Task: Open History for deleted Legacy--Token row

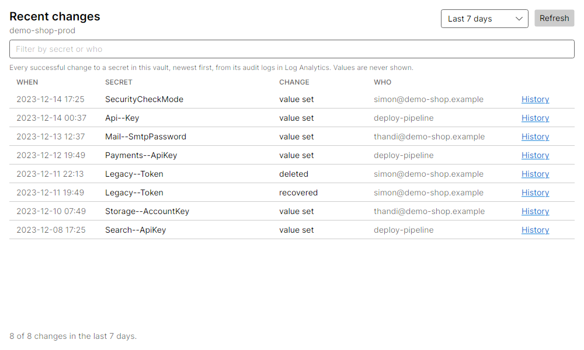Action: [x=535, y=174]
